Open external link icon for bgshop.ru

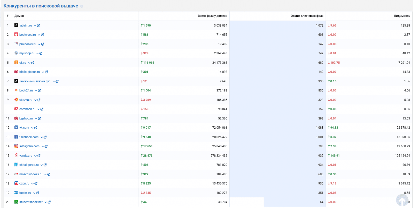coord(39,118)
